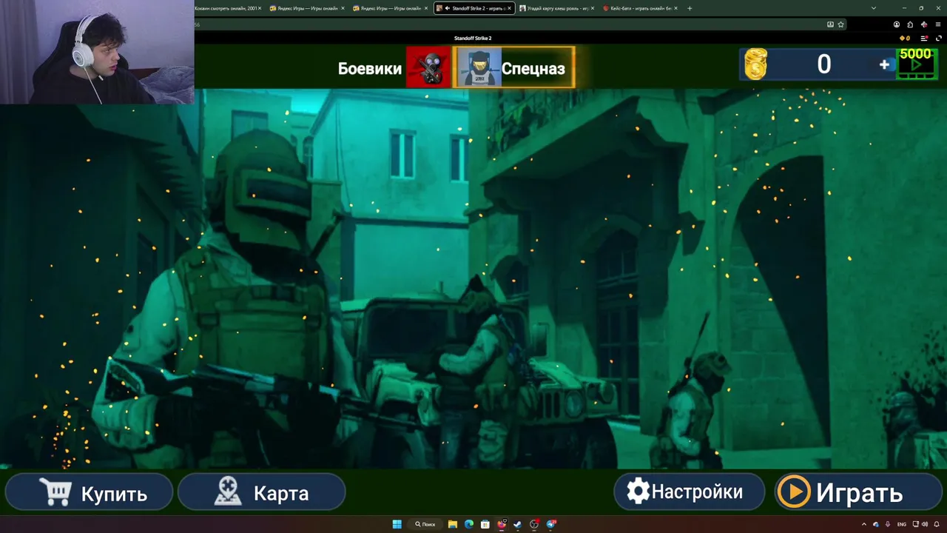The width and height of the screenshot is (947, 533).
Task: Click the Спецназ soldier avatar
Action: (479, 68)
